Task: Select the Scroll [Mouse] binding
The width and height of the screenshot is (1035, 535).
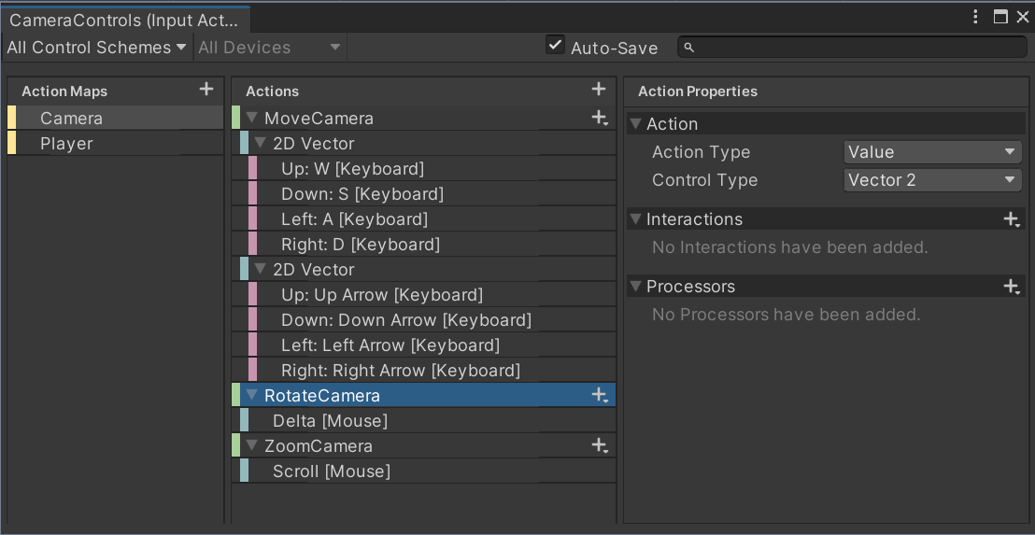Action: pos(331,472)
